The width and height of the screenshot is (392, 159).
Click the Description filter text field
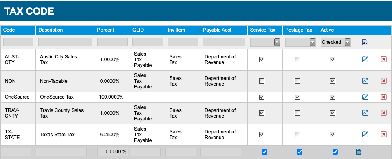pyautogui.click(x=65, y=42)
